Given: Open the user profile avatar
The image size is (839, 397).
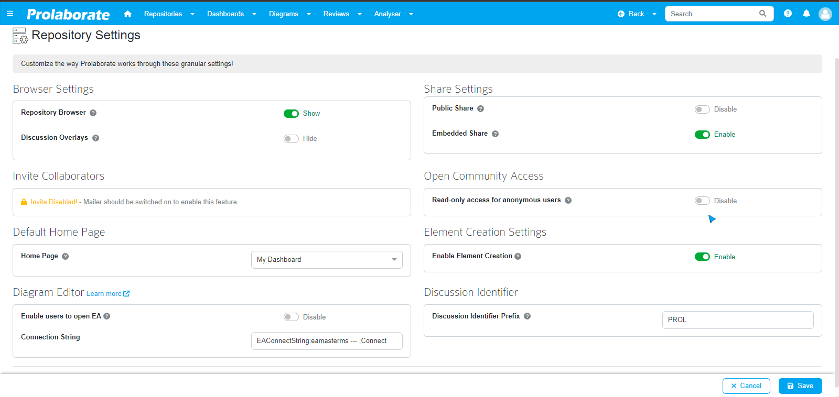Looking at the screenshot, I should click(x=825, y=14).
